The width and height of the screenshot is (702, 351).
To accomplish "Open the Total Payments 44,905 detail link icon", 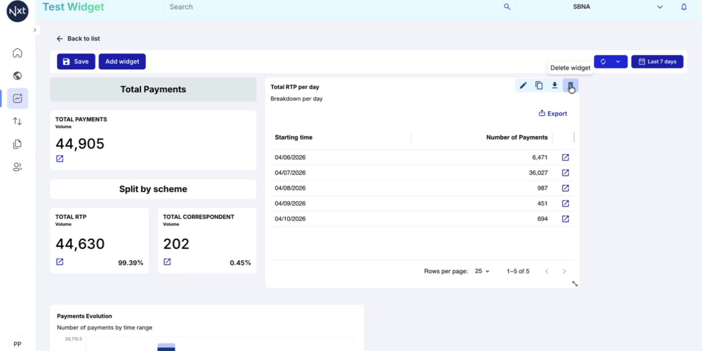I will [60, 159].
